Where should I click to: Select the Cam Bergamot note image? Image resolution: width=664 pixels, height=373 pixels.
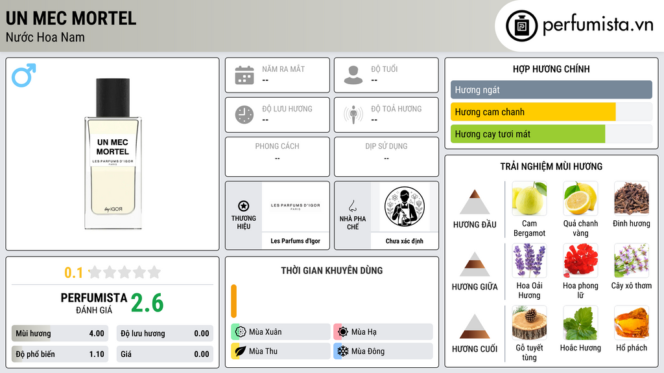(x=529, y=198)
